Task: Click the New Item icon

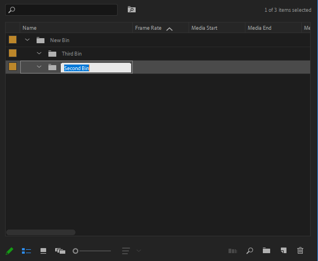Action: pos(284,250)
